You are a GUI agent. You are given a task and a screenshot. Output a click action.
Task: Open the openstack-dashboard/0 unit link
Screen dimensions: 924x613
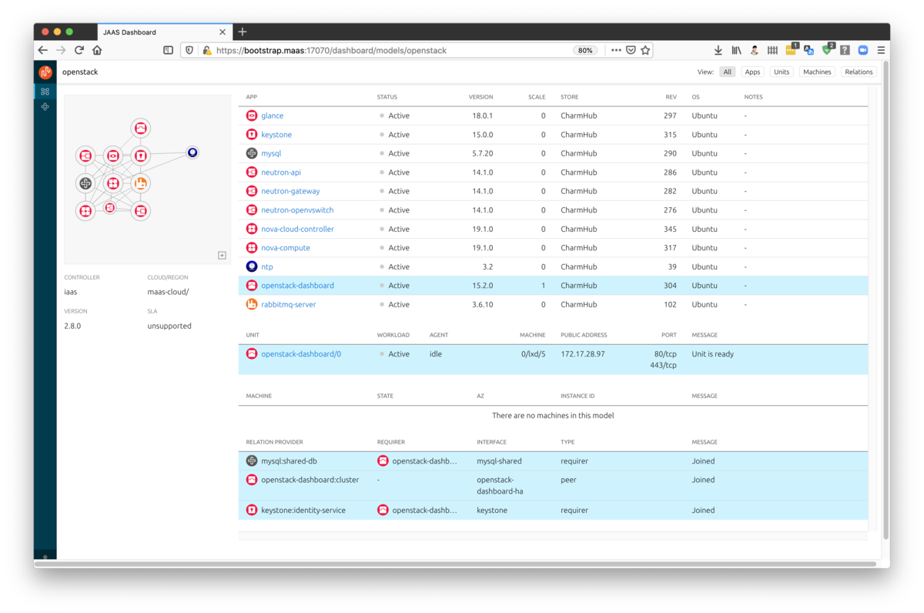click(x=301, y=354)
